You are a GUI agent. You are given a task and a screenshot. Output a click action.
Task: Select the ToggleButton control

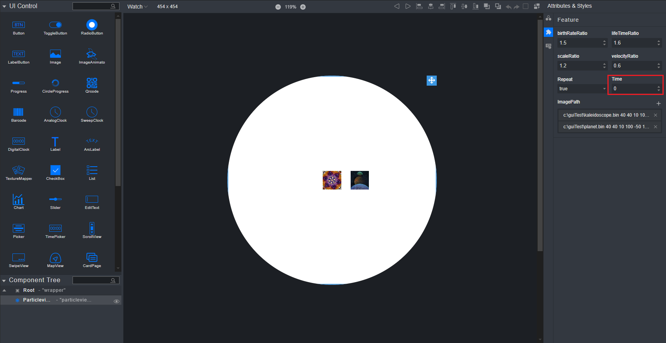[x=55, y=27]
